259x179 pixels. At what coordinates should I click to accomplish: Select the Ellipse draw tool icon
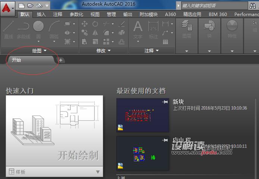(67, 33)
